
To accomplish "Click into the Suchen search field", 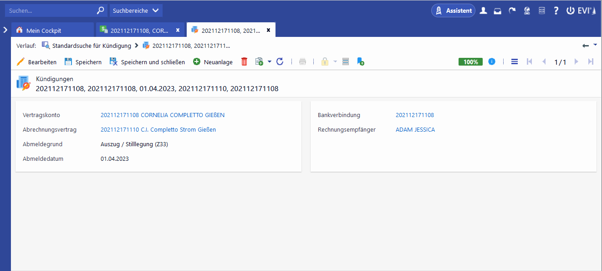I will tap(50, 10).
